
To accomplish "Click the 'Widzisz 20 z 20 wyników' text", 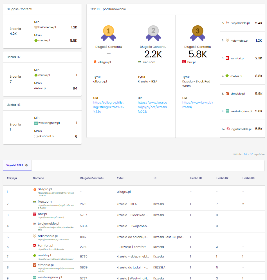I will pos(249,154).
